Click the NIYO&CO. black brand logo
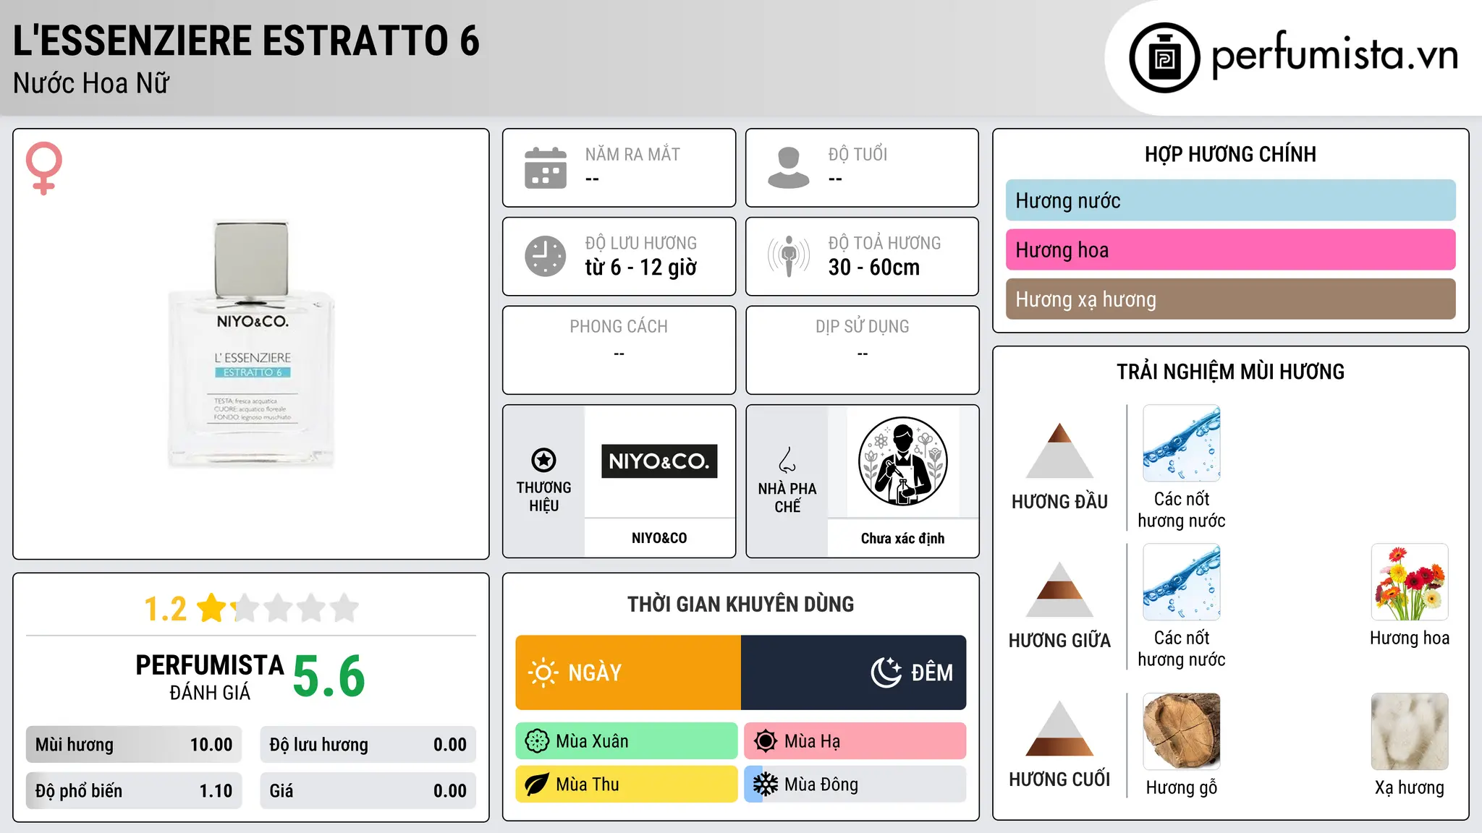This screenshot has width=1482, height=833. point(659,461)
